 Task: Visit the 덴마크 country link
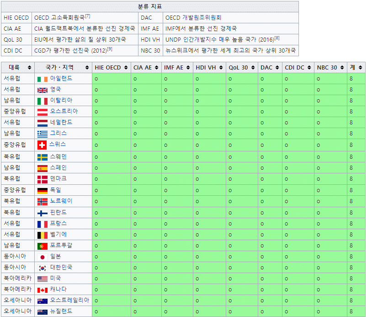pos(59,178)
